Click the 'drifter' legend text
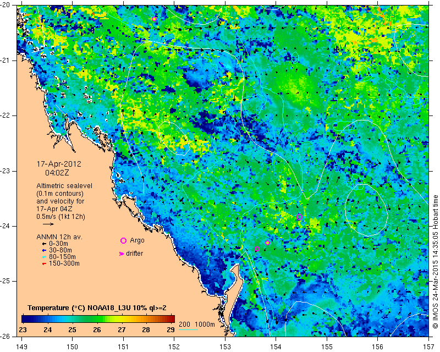This screenshot has width=440, height=352. [134, 254]
